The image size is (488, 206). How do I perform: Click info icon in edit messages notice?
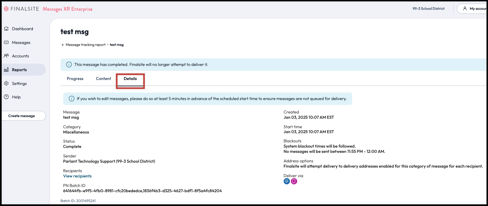[x=71, y=99]
